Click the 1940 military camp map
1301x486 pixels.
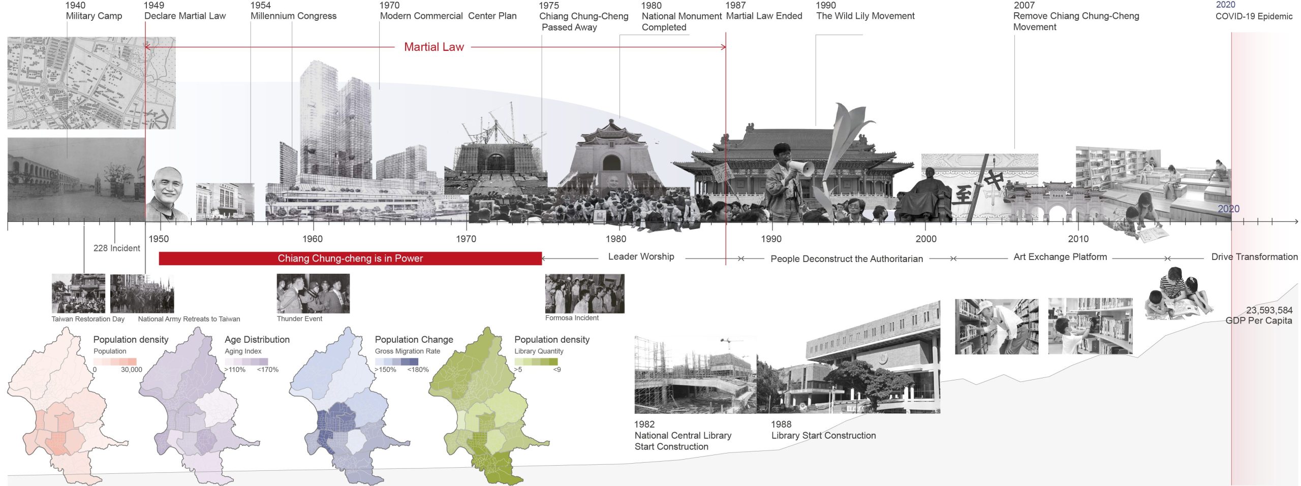tap(91, 83)
